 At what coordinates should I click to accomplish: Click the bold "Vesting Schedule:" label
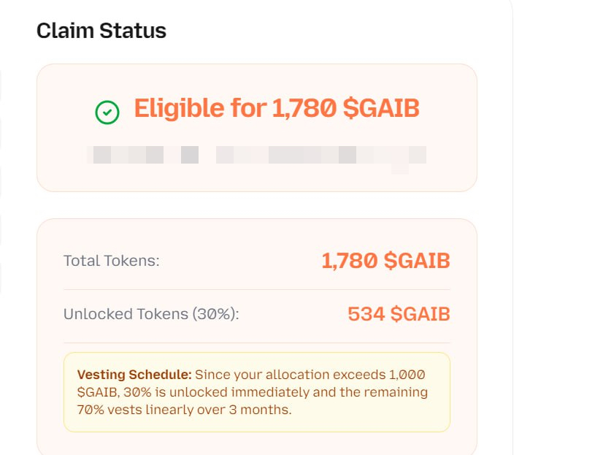pyautogui.click(x=134, y=375)
